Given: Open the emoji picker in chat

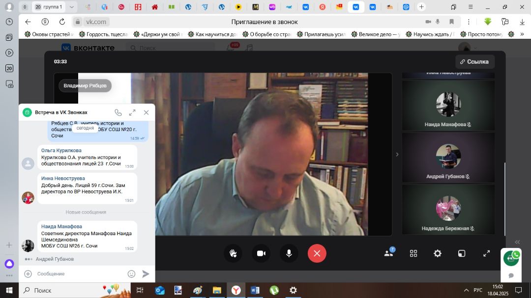Looking at the screenshot, I should (x=131, y=273).
